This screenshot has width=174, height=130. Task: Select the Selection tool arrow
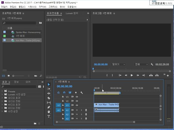pos(49,84)
